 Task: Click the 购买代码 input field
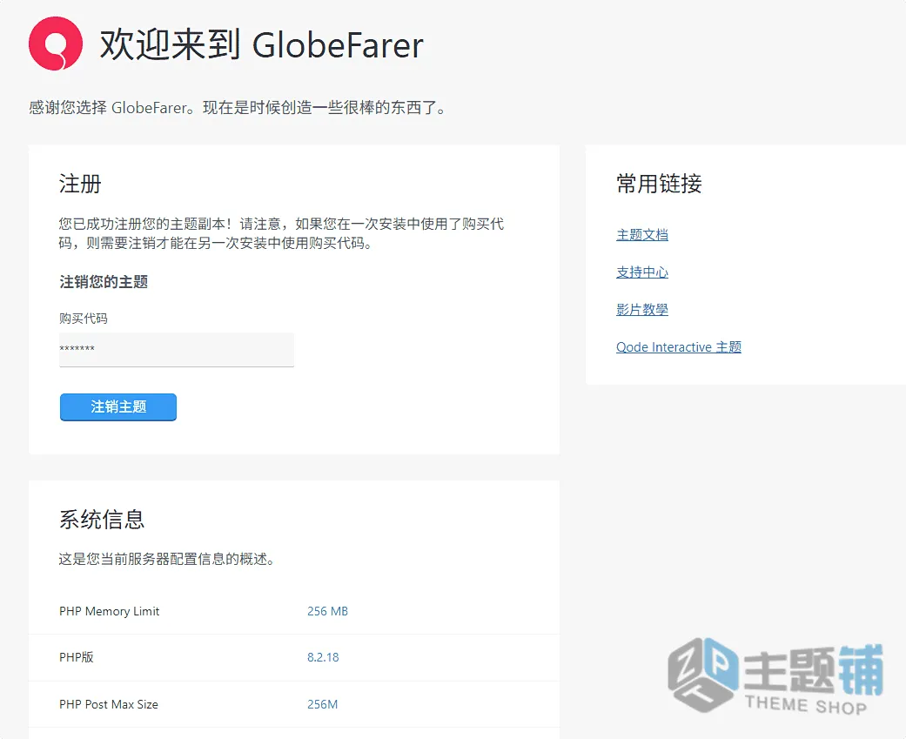click(176, 349)
